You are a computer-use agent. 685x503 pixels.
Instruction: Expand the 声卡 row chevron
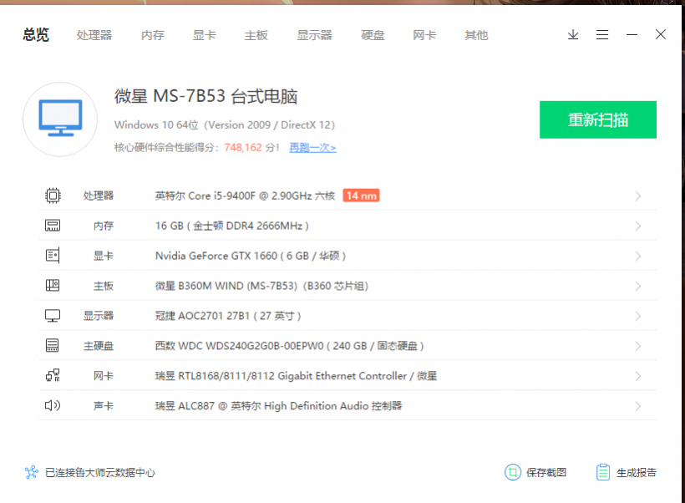tap(638, 406)
